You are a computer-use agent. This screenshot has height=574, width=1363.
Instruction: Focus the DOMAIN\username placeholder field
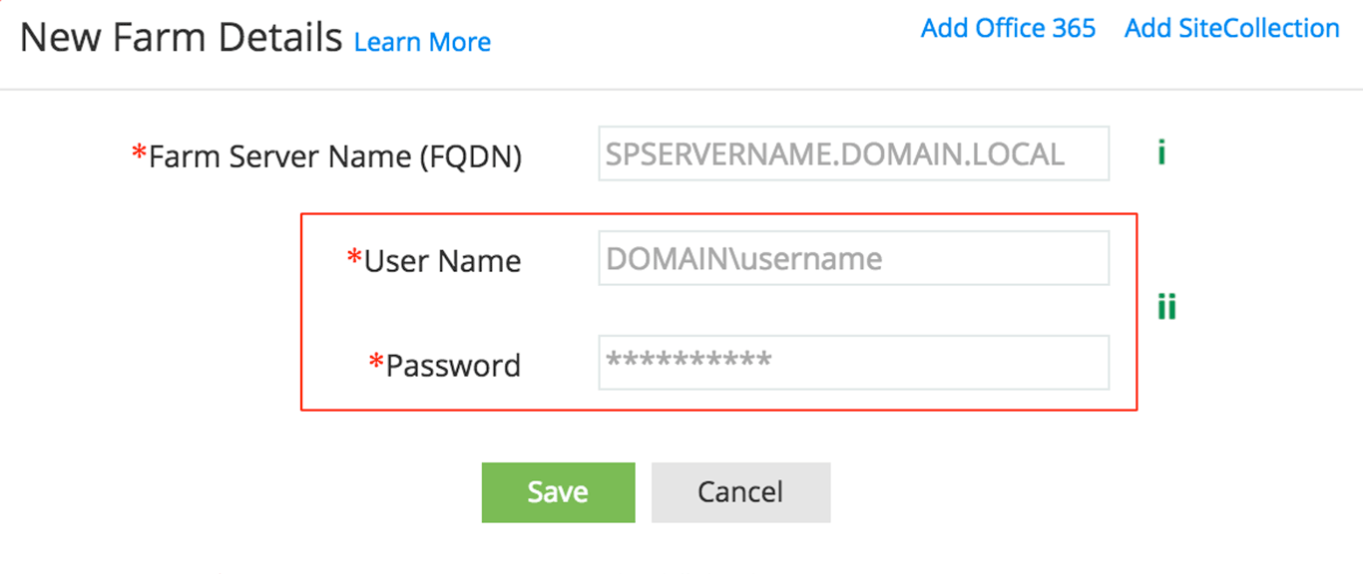[x=853, y=257]
